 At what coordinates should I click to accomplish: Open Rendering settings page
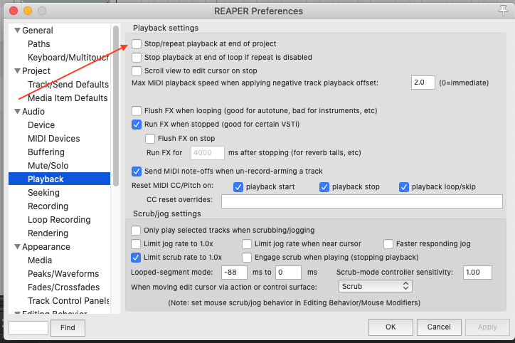(48, 233)
